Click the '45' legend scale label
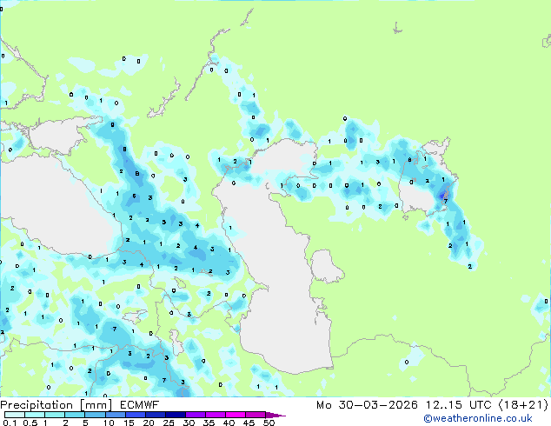Image resolution: width=551 pixels, height=426 pixels. click(x=249, y=423)
